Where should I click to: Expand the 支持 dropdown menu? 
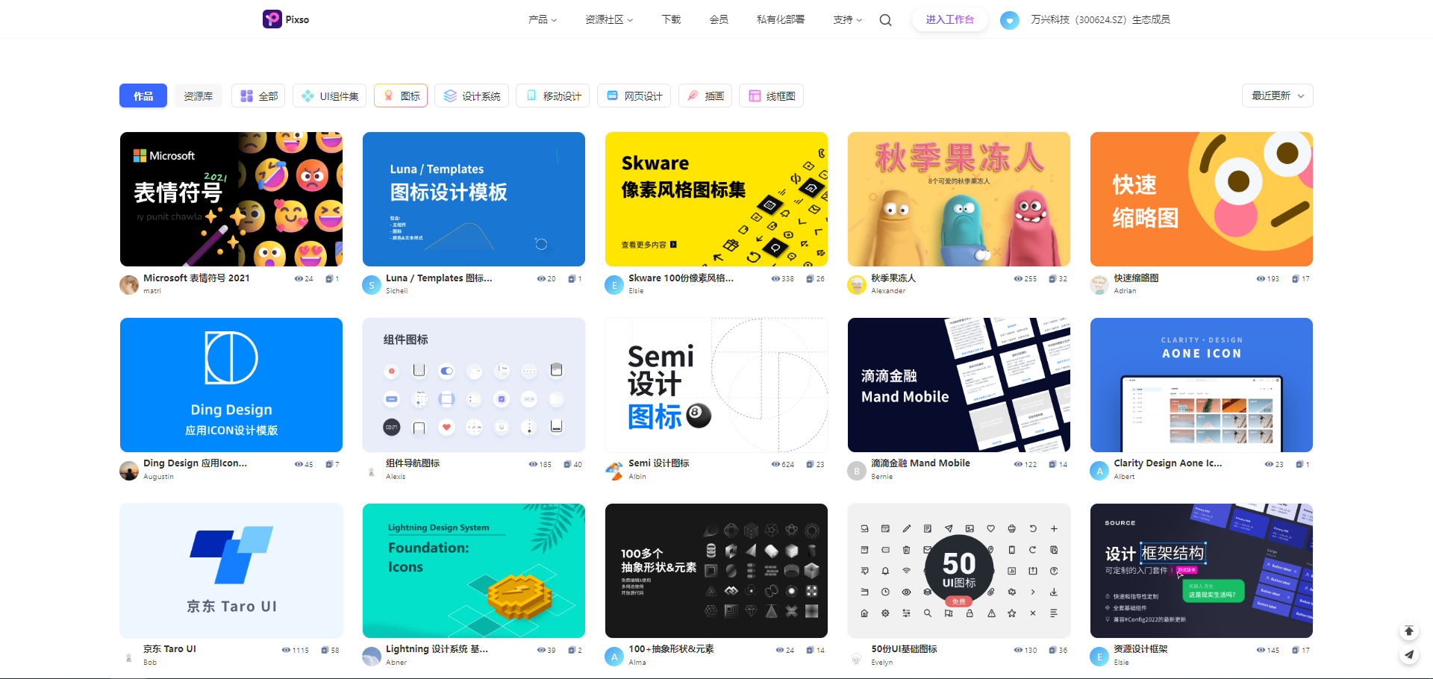point(848,20)
